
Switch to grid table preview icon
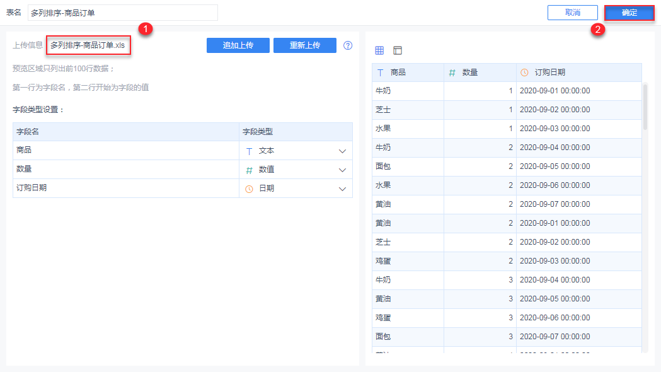click(379, 50)
